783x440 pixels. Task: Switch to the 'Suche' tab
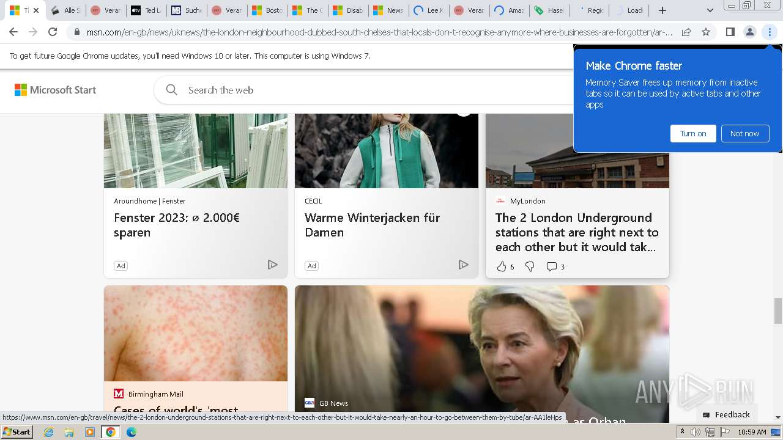187,10
